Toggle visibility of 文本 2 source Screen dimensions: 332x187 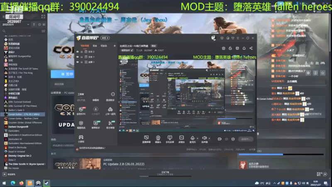[78, 52]
